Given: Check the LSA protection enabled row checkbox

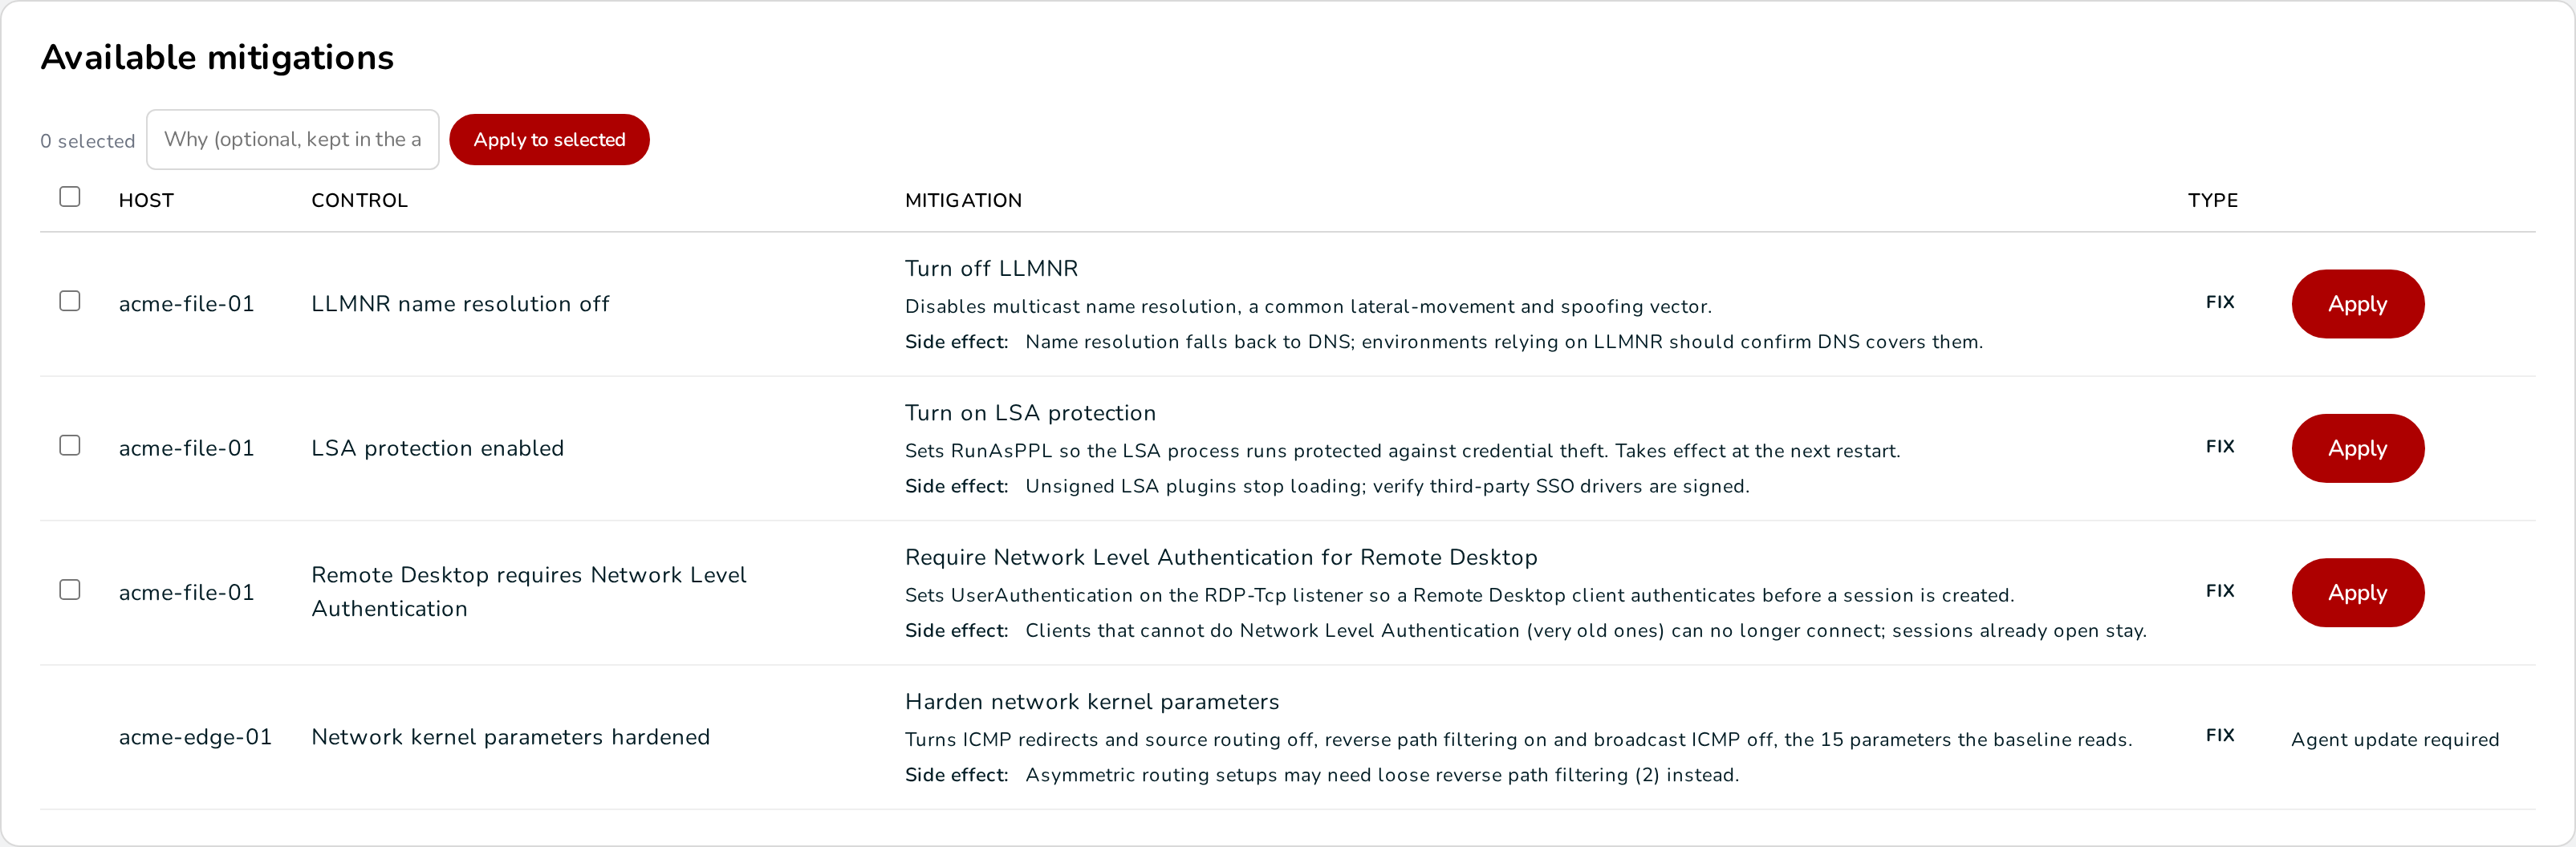Looking at the screenshot, I should (x=70, y=446).
